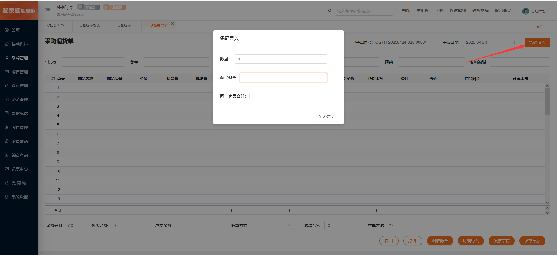Screen dimensions: 557x255
Task: Open the 综合查询 sidebar item
Action: coord(19,155)
